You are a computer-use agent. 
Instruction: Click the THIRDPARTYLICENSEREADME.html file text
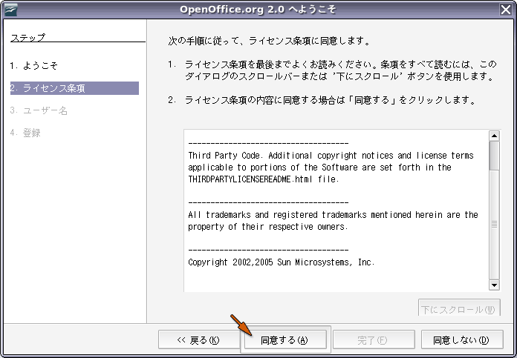point(264,179)
